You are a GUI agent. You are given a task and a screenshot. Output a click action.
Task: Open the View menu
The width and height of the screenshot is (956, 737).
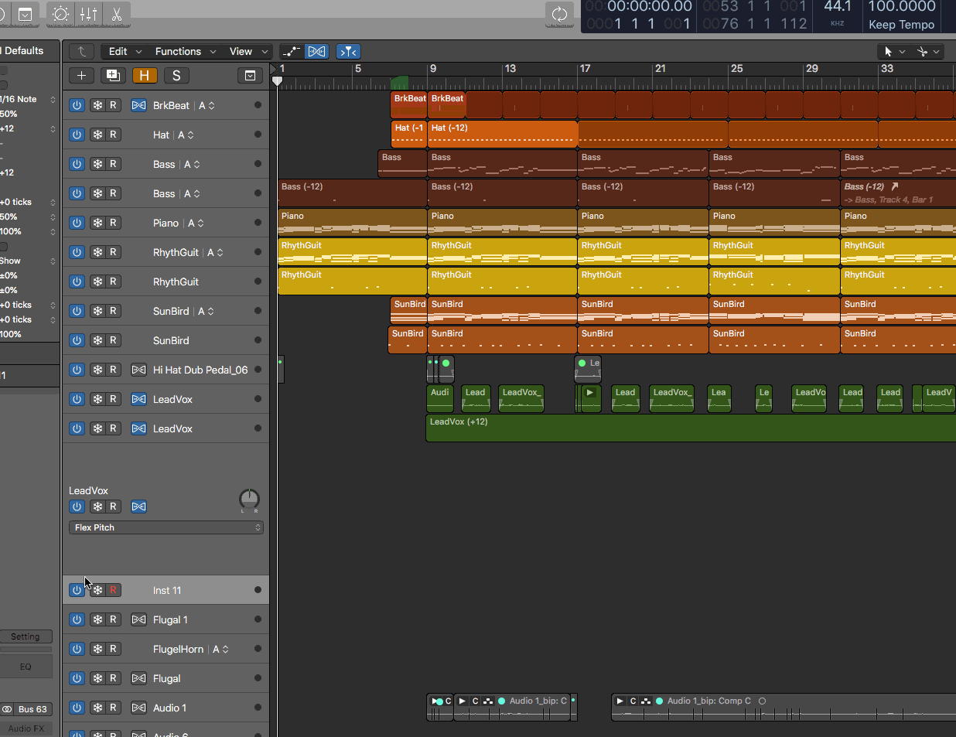[x=241, y=51]
